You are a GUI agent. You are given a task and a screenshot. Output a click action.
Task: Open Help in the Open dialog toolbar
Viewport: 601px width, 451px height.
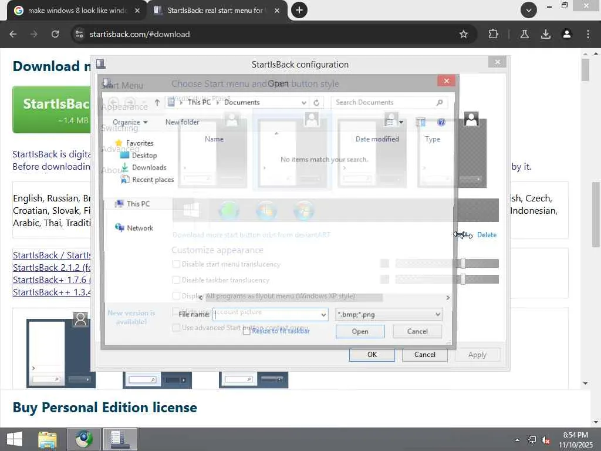click(x=441, y=122)
